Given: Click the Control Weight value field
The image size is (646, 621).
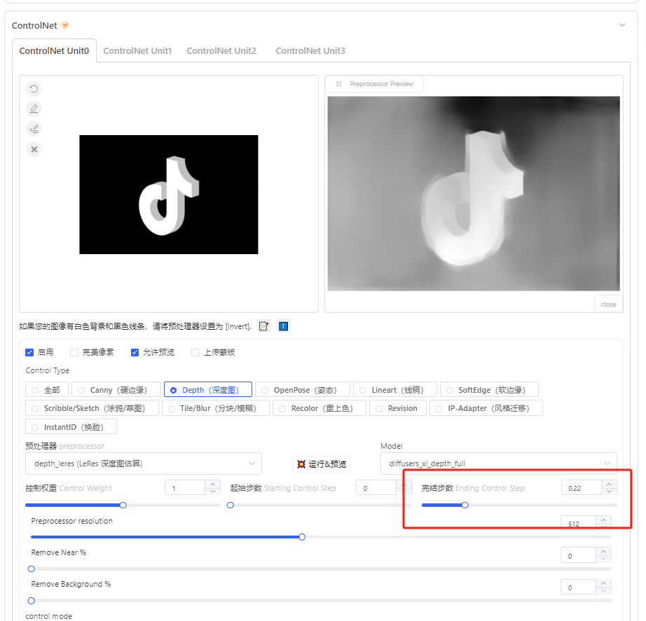Looking at the screenshot, I should click(185, 487).
